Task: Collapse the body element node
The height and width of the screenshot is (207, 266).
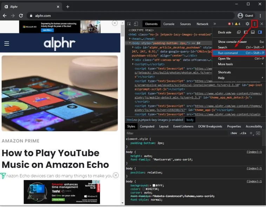Action: pyautogui.click(x=130, y=43)
